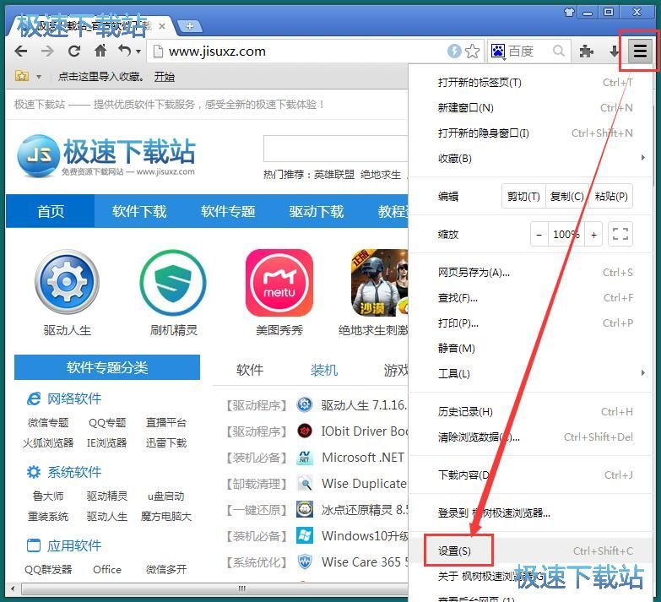Reload the page with refresh icon
This screenshot has width=661, height=602.
coord(74,52)
